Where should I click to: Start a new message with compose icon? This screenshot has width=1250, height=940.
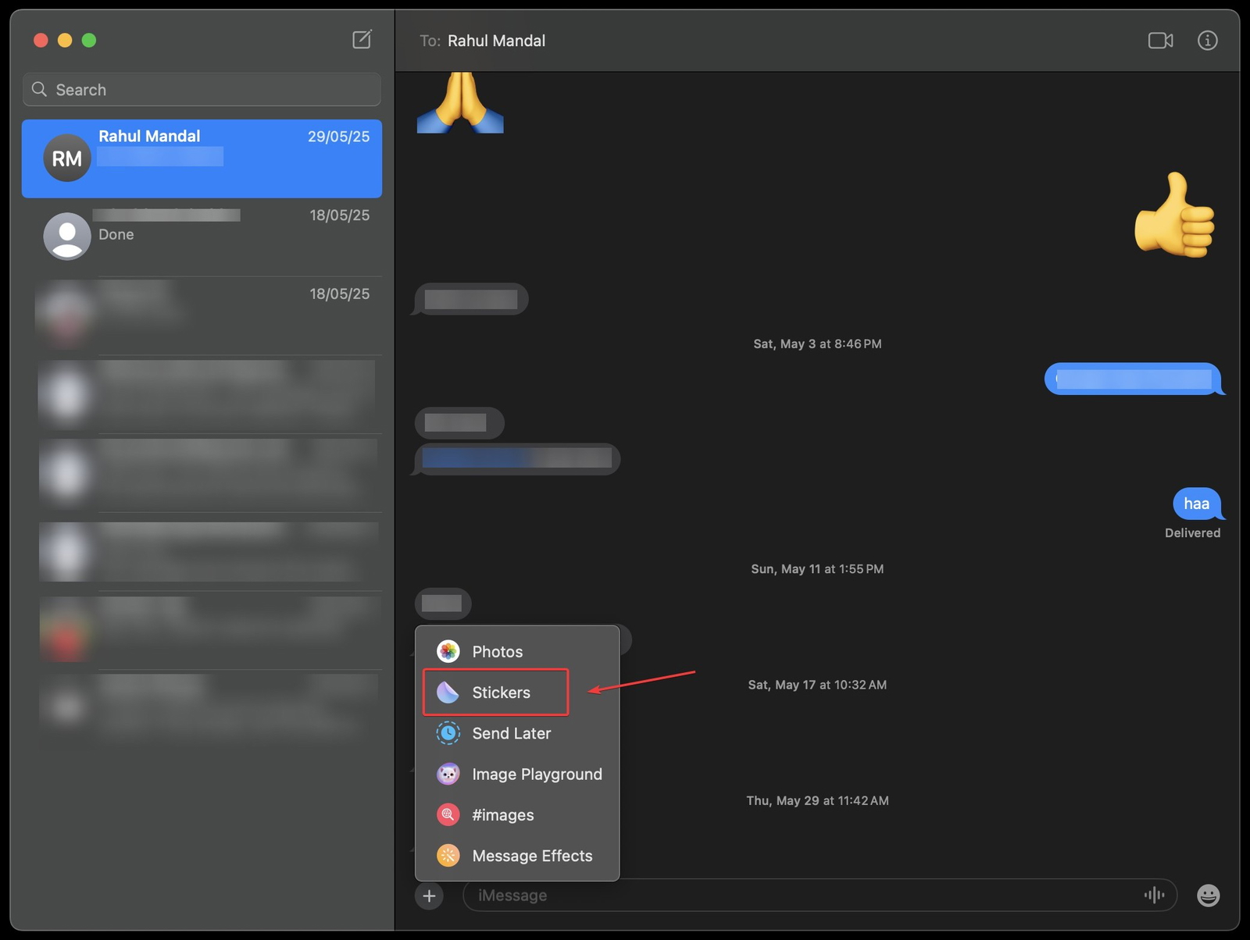tap(362, 40)
